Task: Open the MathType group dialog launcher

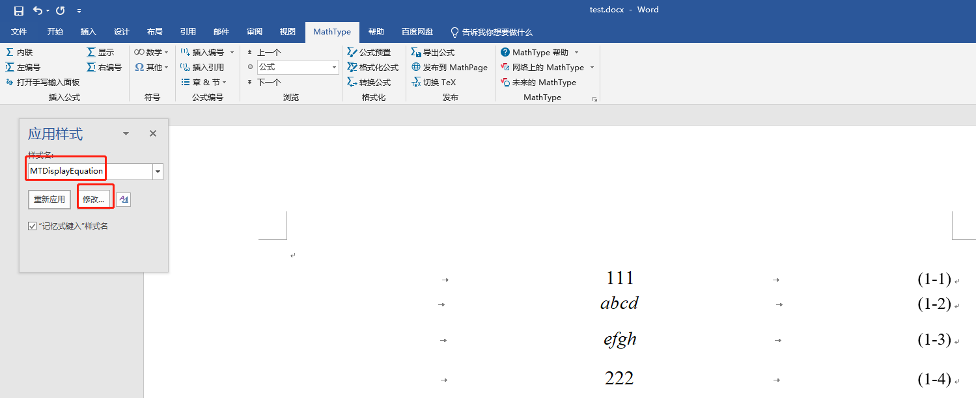Action: point(594,99)
